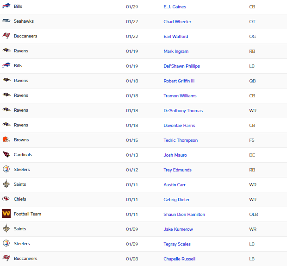Click the Saints fleur-de-lis logo in Austin Carr row
287x266 pixels.
6,184
